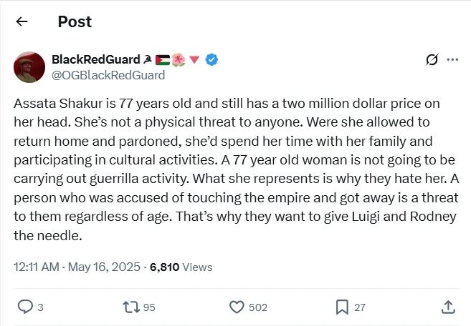Image resolution: width=471 pixels, height=326 pixels.
Task: Click the Grok icon beside the more menu
Action: coord(432,60)
